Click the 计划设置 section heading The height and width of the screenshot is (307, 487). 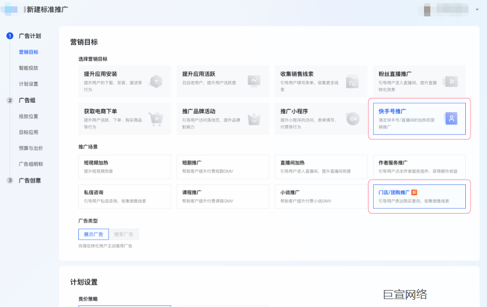tap(84, 282)
